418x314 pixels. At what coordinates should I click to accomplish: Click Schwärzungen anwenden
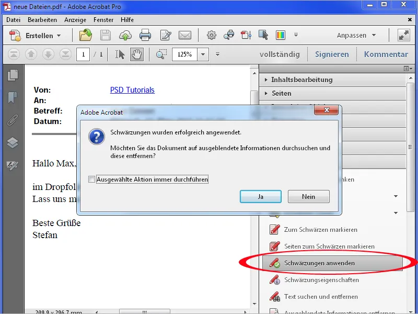click(332, 263)
